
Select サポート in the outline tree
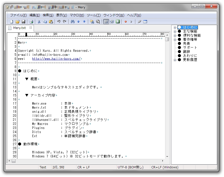tap(190, 47)
